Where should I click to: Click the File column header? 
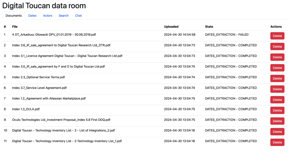click(x=15, y=27)
